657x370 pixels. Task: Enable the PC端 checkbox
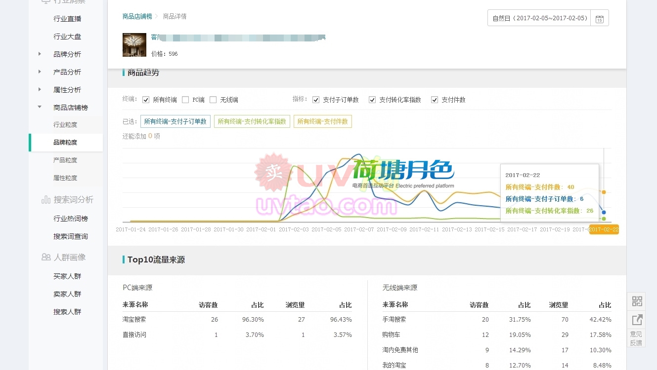coord(185,100)
